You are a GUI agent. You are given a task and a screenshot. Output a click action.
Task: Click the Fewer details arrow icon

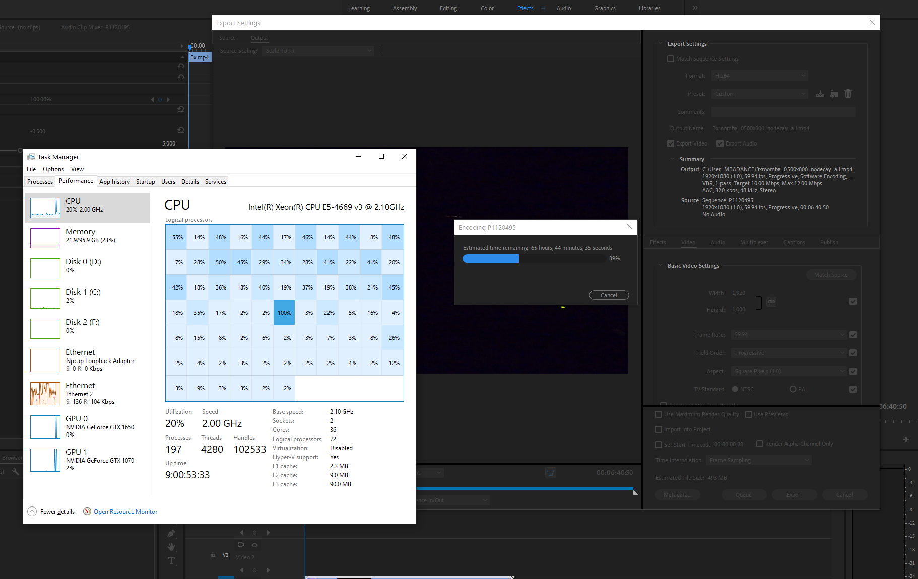[32, 512]
